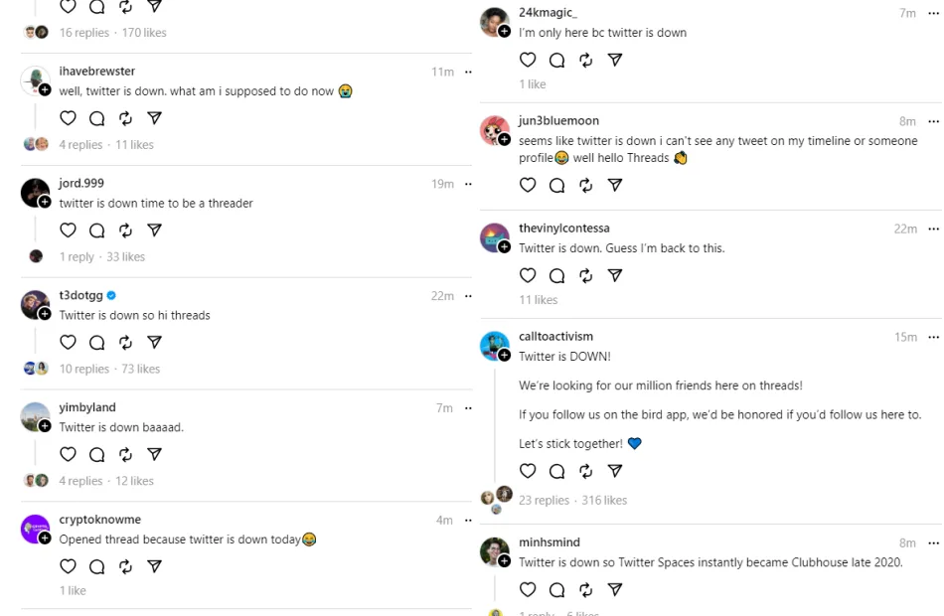Viewport: 944px width, 616px height.
Task: Like cryptoknowme's post about opening threads
Action: (68, 567)
